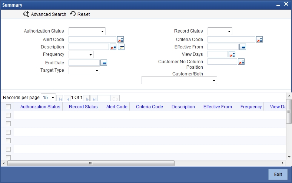Click the Go page button
This screenshot has height=183, width=292.
click(115, 98)
